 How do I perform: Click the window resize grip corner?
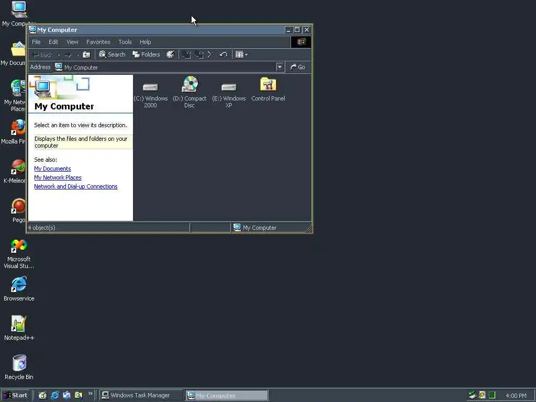[x=308, y=229]
